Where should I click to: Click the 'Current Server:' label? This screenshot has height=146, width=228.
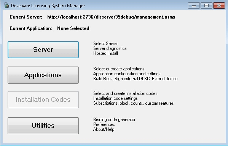26,17
